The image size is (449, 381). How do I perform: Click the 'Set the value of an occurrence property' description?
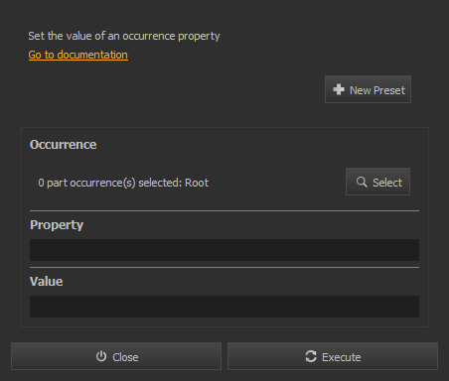click(x=124, y=36)
